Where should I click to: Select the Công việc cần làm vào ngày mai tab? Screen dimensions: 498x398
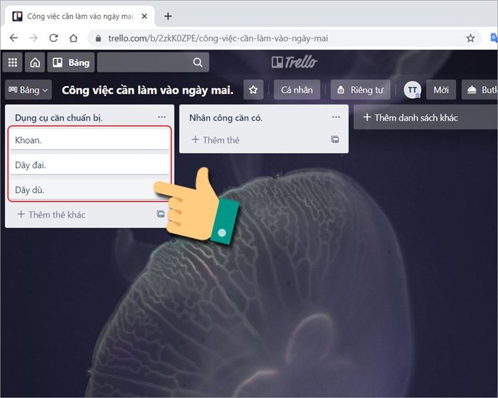tap(80, 16)
